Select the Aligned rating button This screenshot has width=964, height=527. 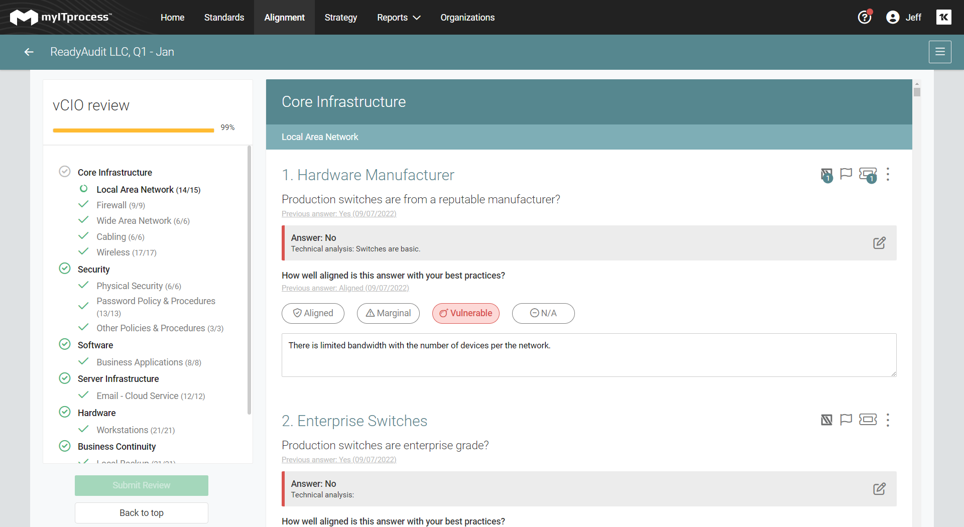coord(313,313)
